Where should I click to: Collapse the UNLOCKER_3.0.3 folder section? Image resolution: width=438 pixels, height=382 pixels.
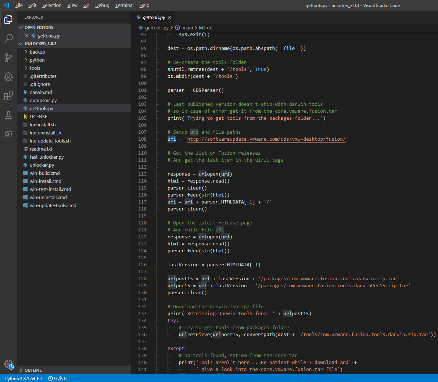click(21, 44)
